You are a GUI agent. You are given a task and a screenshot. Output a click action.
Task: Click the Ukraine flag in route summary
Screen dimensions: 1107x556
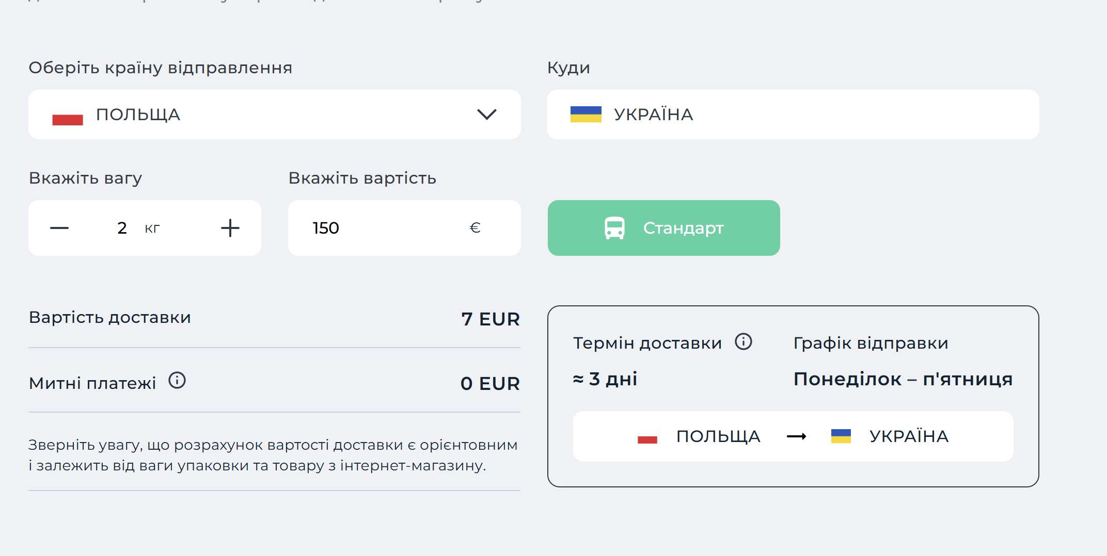[841, 436]
